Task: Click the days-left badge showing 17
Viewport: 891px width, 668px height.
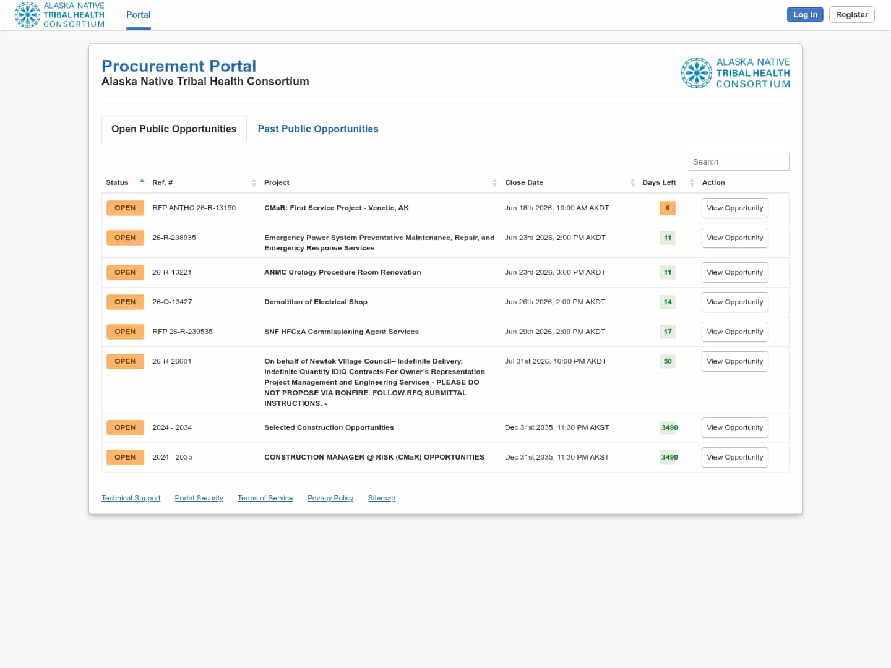Action: (x=668, y=332)
